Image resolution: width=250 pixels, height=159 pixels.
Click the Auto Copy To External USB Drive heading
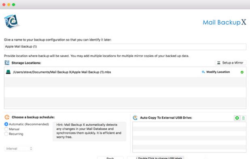click(166, 118)
